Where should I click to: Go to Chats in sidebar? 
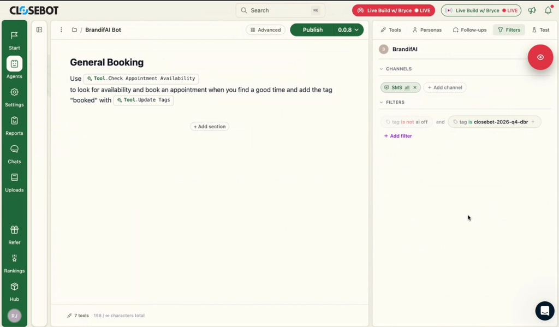click(x=14, y=154)
